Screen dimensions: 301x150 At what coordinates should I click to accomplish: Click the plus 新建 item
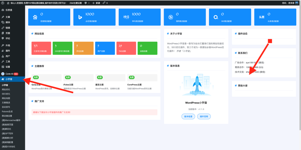point(96,3)
